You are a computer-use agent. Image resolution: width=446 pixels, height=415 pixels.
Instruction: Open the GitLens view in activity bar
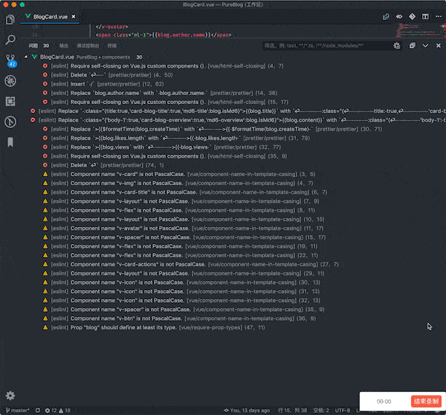click(10, 122)
